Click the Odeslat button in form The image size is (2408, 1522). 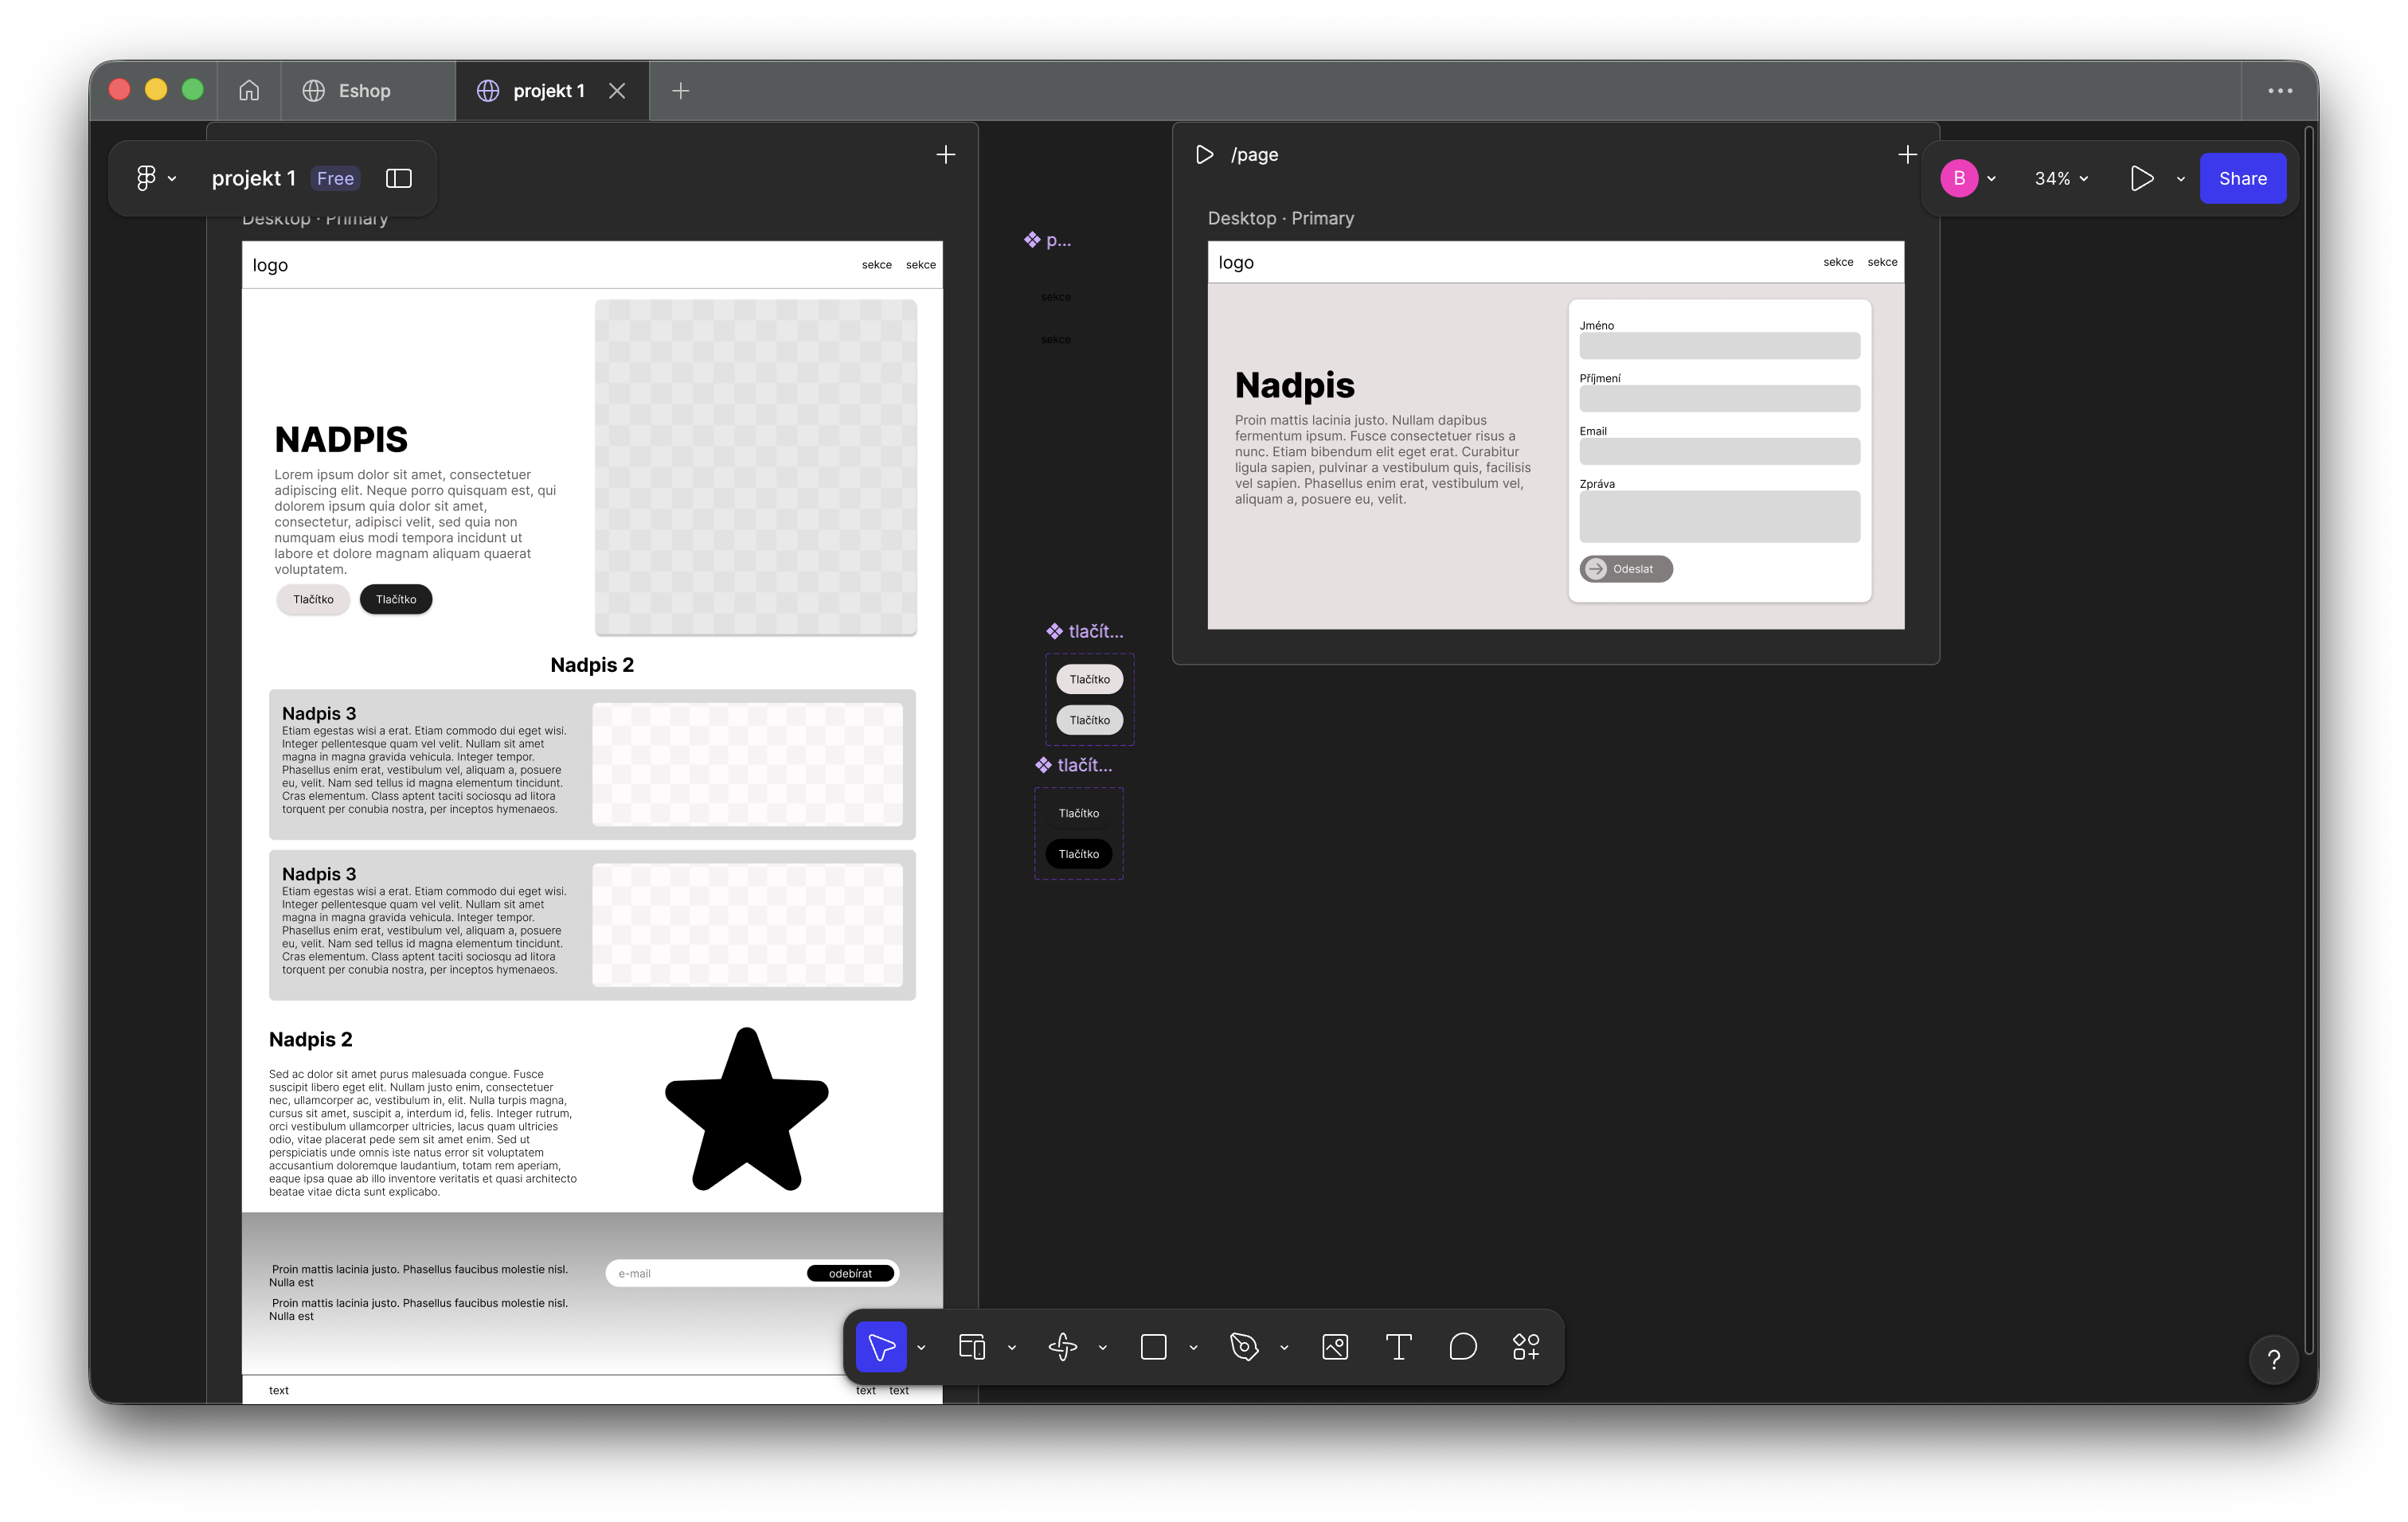click(x=1625, y=568)
